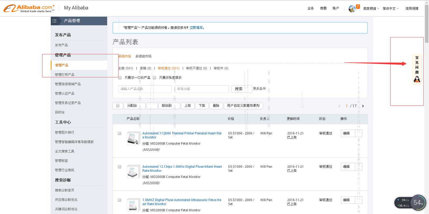Open thumbnail of 1.0MHZ Digital Pluse product
The width and height of the screenshot is (429, 214).
coord(134,205)
